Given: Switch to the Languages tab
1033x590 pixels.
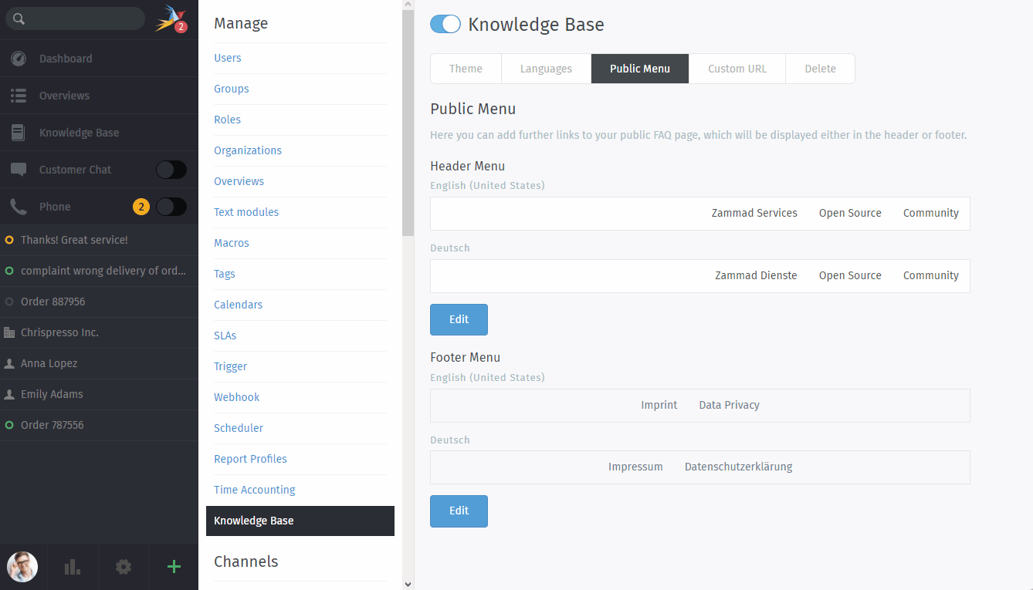Looking at the screenshot, I should tap(546, 69).
